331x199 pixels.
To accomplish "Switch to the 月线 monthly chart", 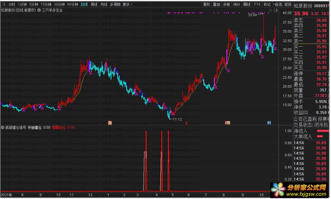I will click(104, 4).
